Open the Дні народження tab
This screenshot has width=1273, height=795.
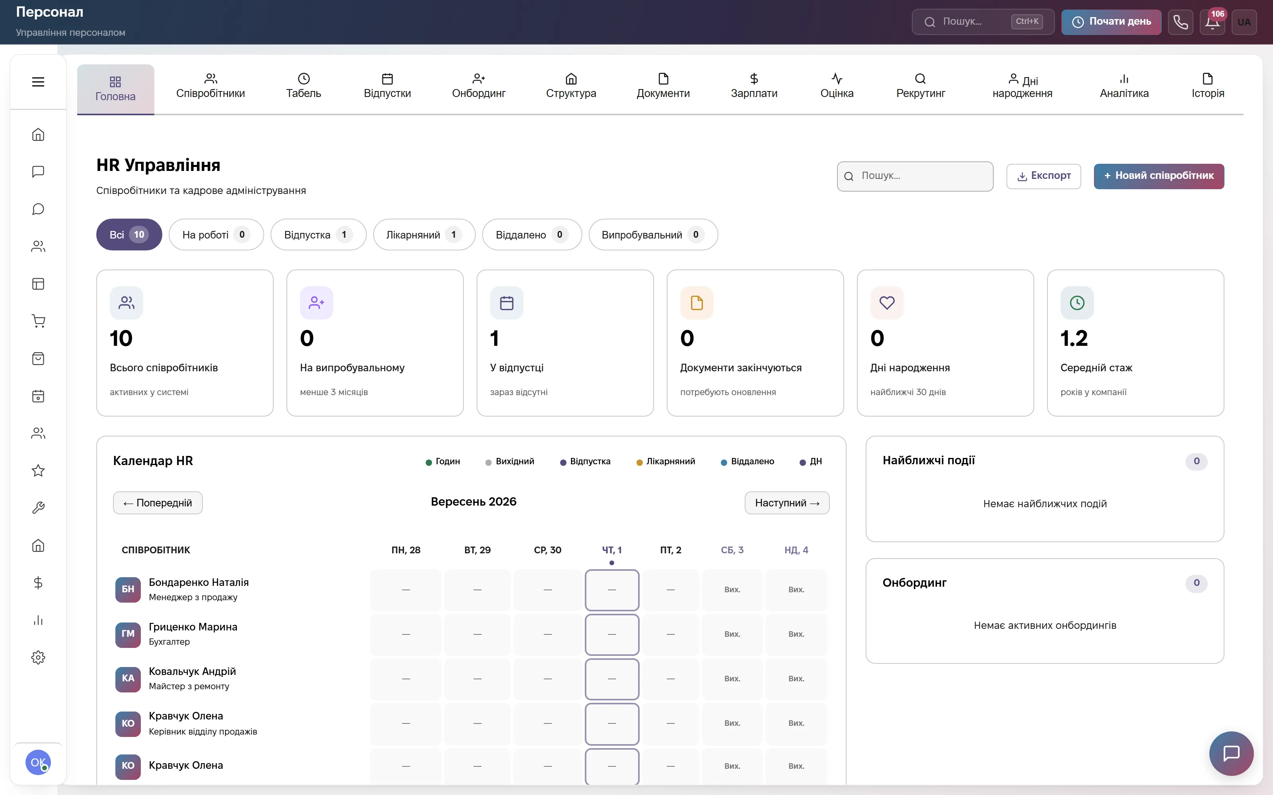pos(1022,87)
